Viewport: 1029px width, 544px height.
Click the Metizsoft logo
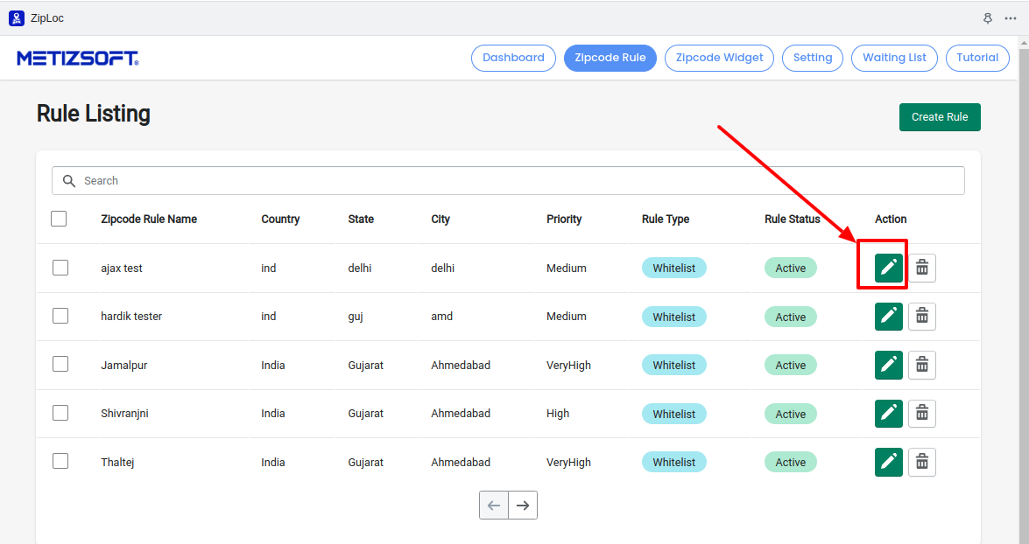78,58
